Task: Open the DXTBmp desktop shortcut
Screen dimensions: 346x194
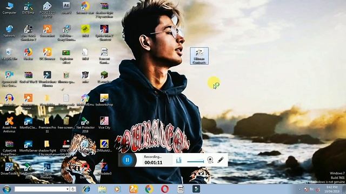Action: pos(28,9)
